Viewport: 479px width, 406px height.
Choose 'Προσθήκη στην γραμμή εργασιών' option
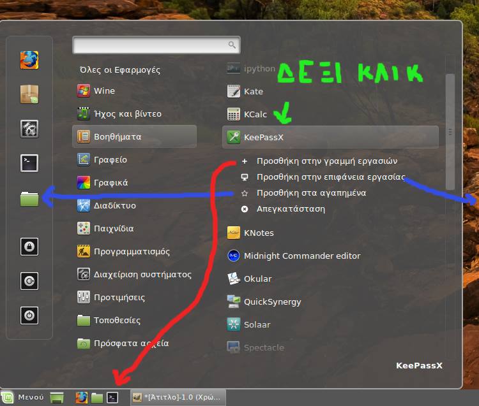click(326, 161)
